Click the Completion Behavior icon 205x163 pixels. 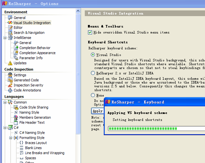(x=16, y=48)
